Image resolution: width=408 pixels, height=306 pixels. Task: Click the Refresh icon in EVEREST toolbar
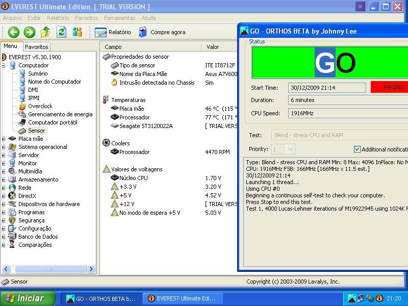point(61,32)
